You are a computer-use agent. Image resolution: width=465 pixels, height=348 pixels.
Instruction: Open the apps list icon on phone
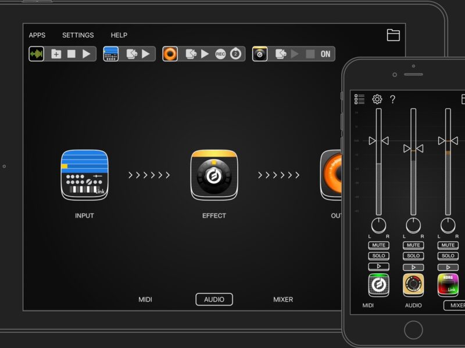click(359, 99)
